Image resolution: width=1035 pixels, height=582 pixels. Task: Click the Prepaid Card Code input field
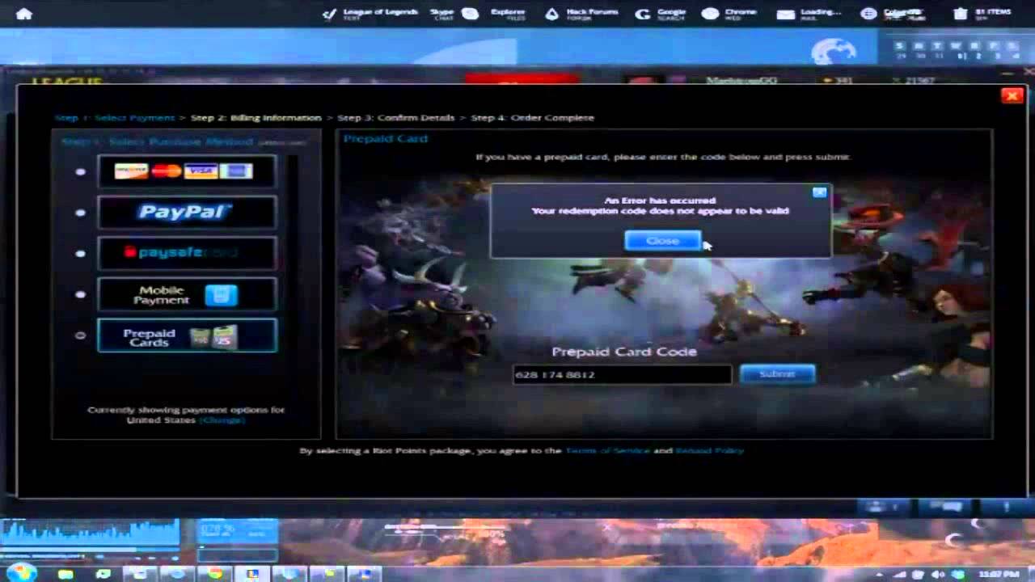pos(622,374)
